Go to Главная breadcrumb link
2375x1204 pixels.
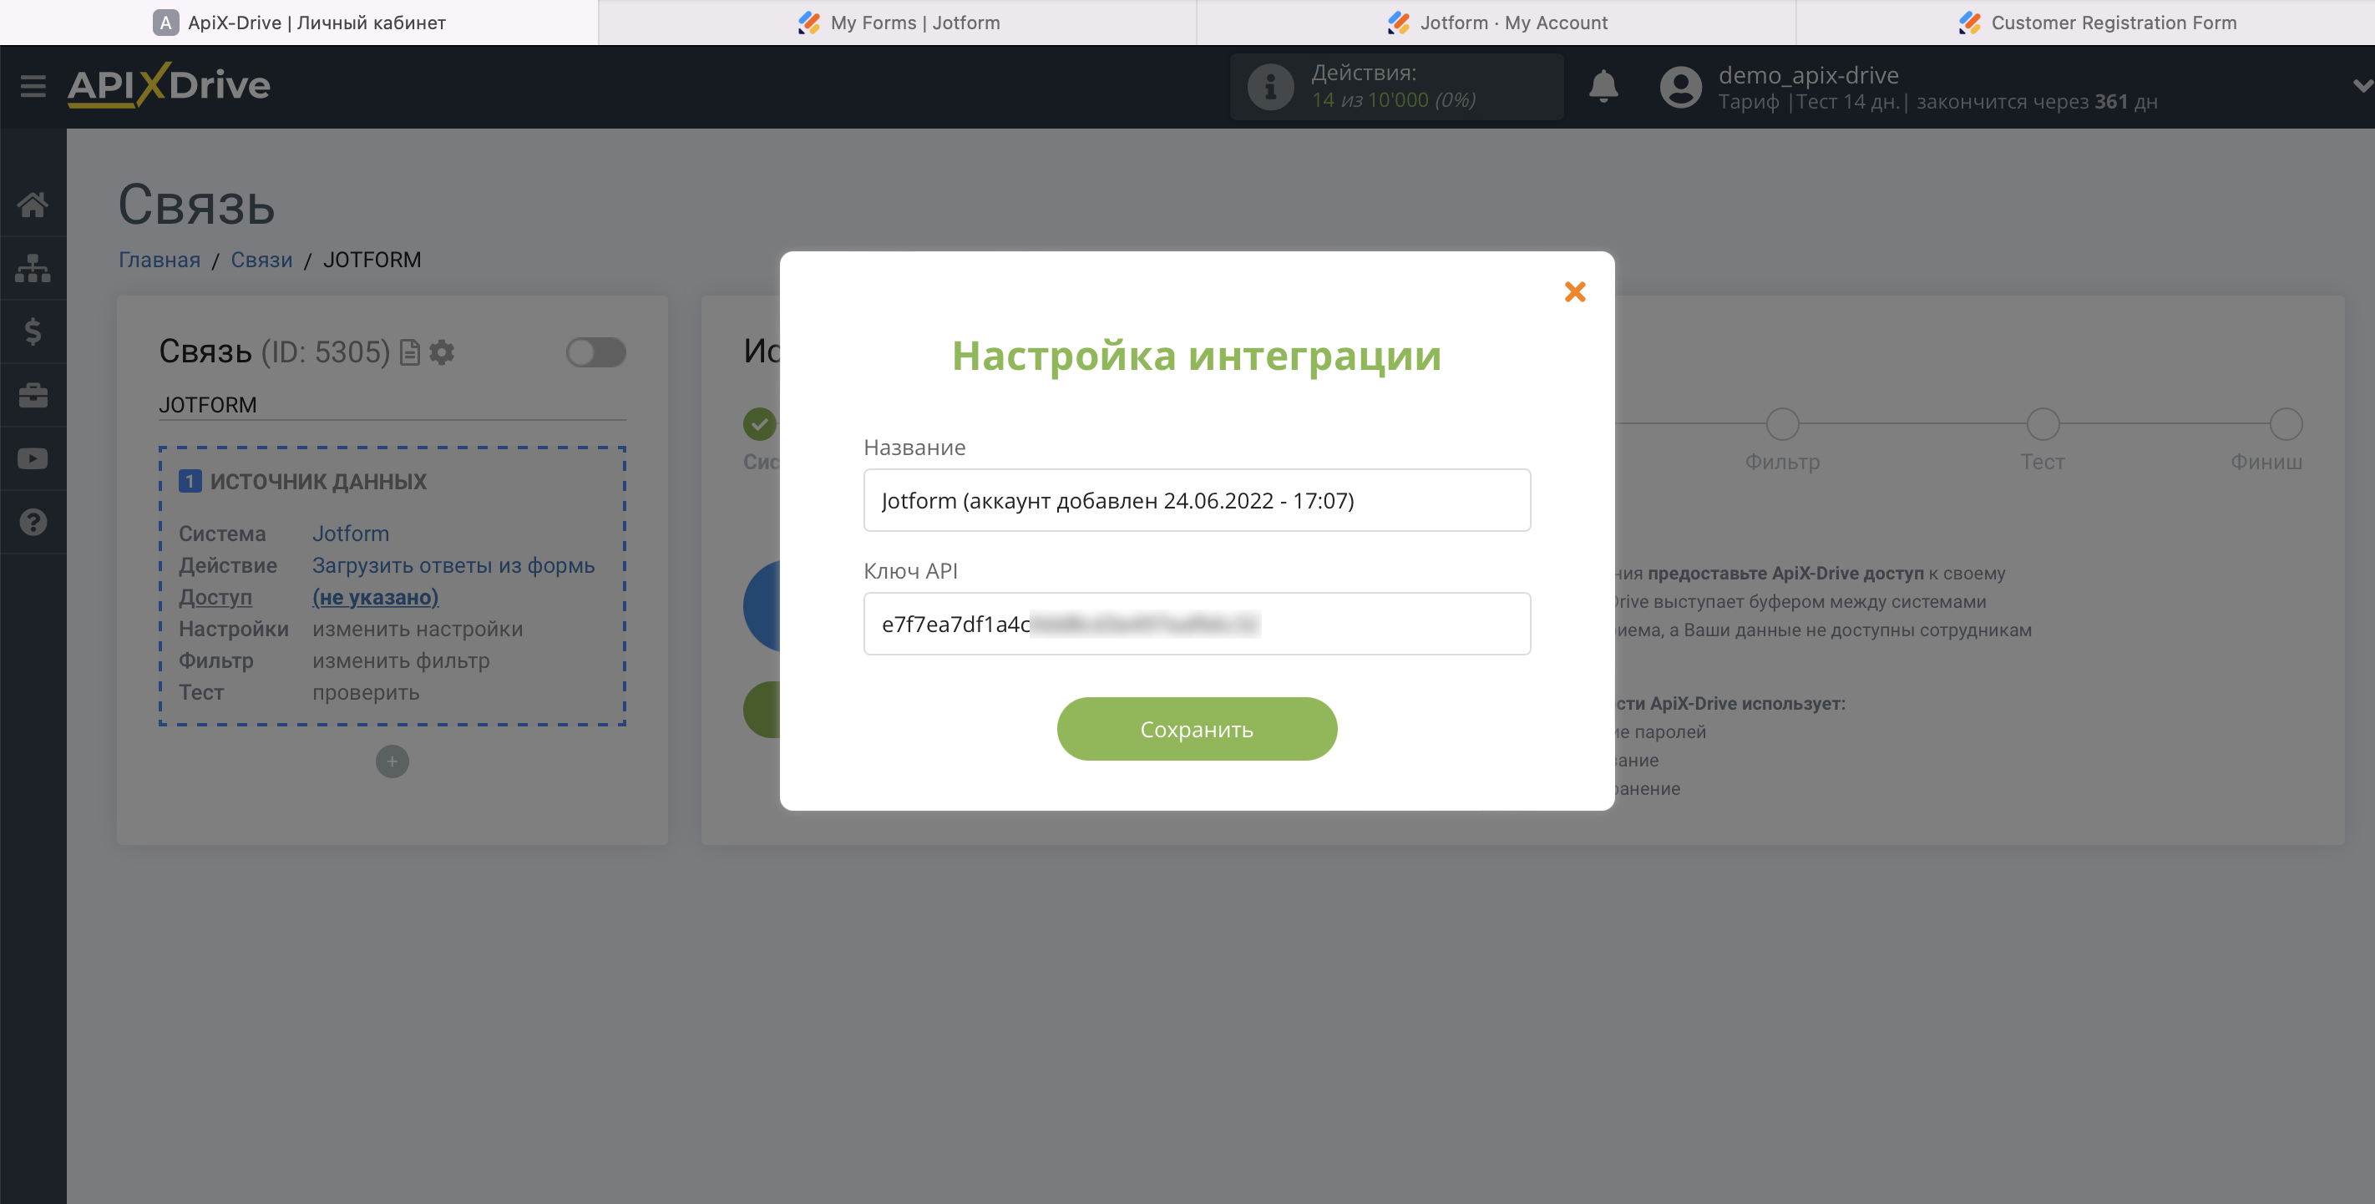tap(160, 260)
